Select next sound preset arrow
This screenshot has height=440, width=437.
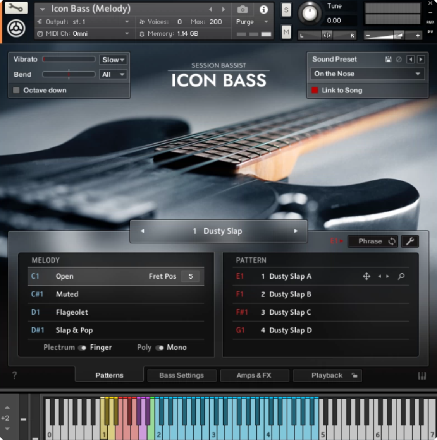tap(421, 60)
